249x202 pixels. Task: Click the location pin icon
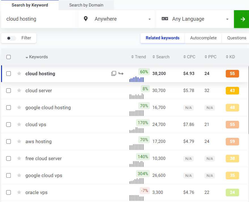86,19
